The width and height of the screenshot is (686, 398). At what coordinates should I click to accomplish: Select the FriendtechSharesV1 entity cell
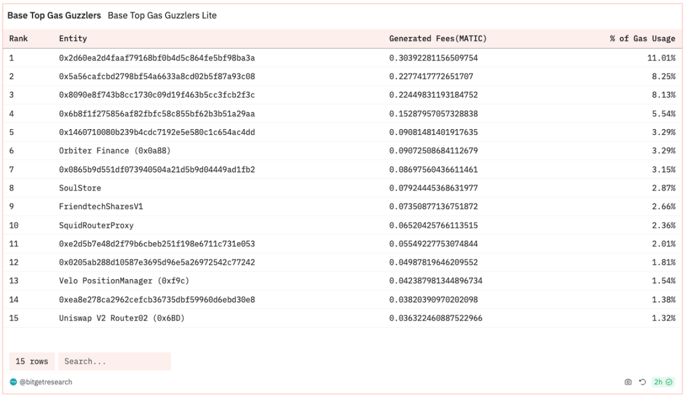point(101,206)
